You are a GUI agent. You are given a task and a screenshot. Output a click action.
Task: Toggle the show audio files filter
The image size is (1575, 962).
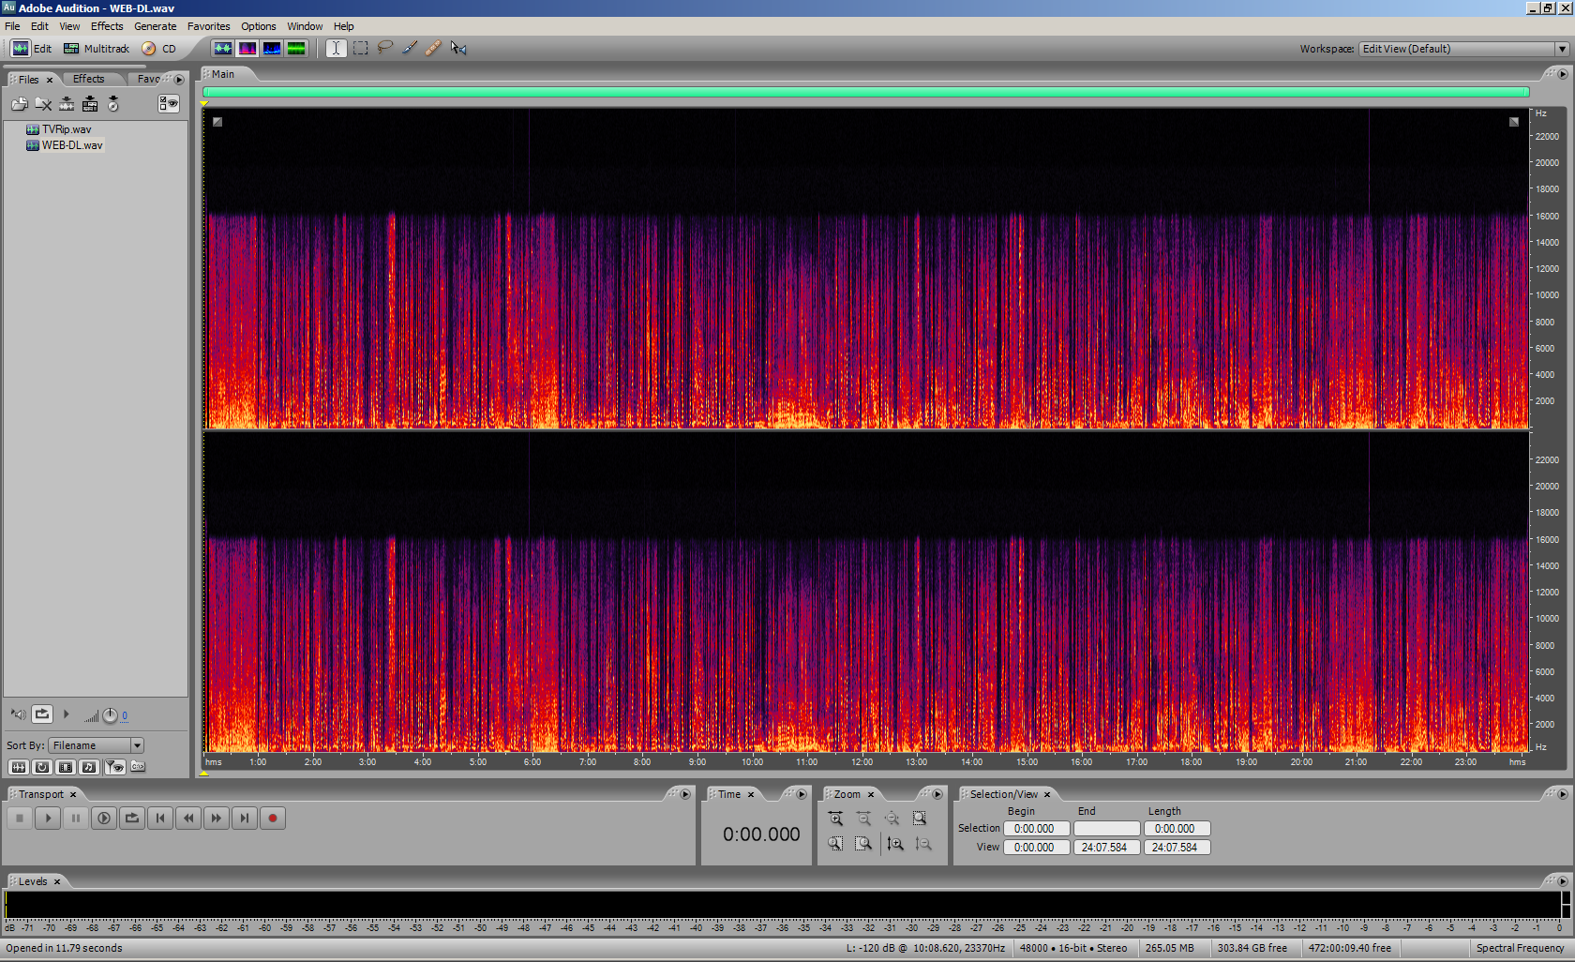[18, 767]
